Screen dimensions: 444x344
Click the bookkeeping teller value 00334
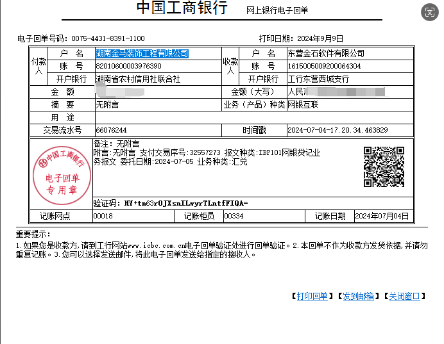tap(234, 217)
